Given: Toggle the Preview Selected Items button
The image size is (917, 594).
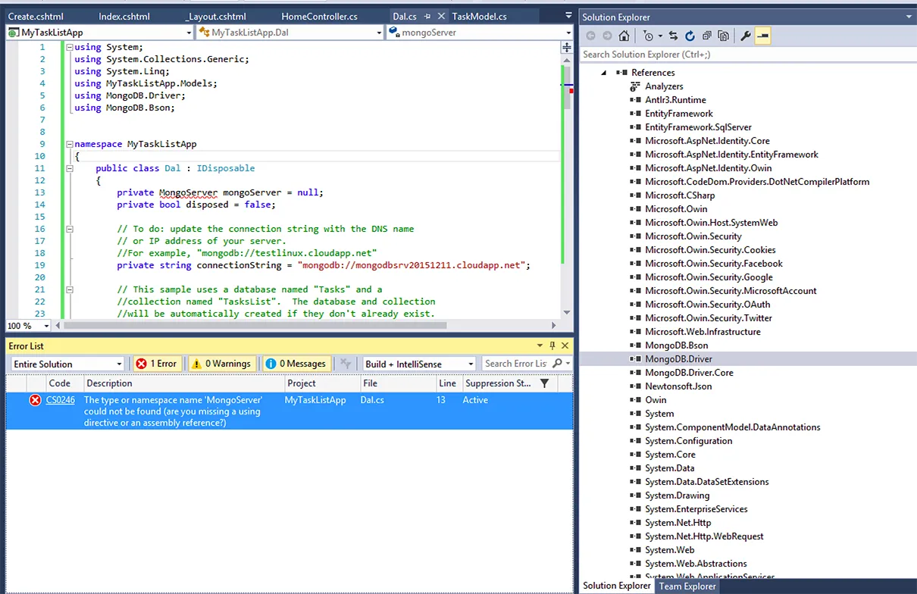Looking at the screenshot, I should (x=762, y=36).
